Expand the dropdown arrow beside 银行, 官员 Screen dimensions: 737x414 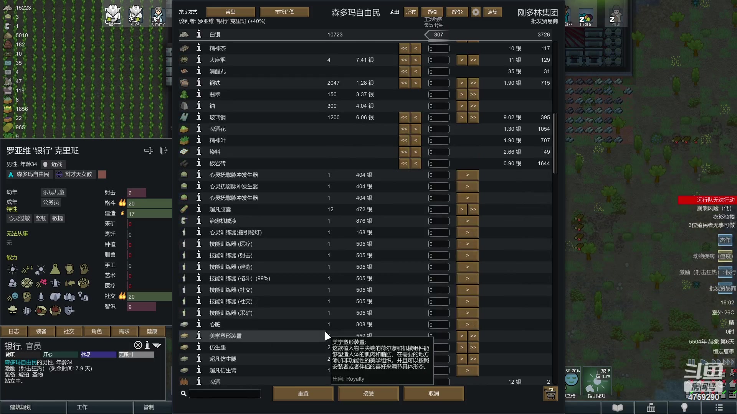[157, 345]
